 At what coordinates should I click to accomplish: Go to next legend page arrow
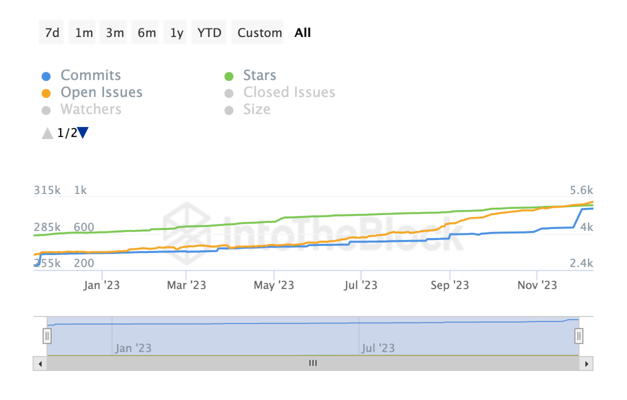pos(83,133)
